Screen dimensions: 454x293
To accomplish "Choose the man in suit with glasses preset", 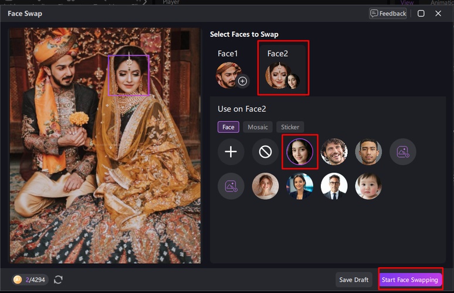I will tap(334, 186).
